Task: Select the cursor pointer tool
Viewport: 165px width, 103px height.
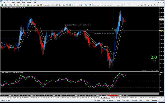Action: [x=125, y=5]
